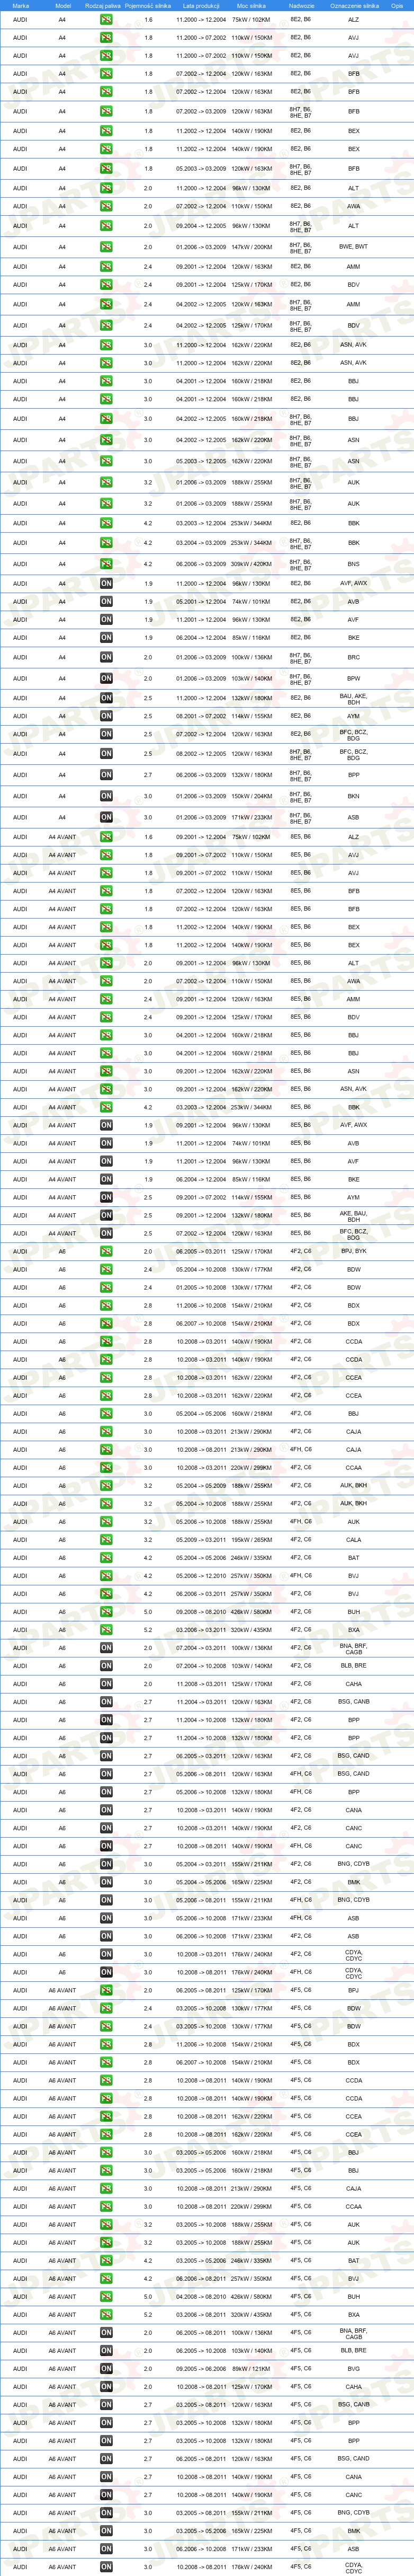Click petrol icon in A4 Avant AMM row
The height and width of the screenshot is (2576, 414).
tap(106, 1000)
